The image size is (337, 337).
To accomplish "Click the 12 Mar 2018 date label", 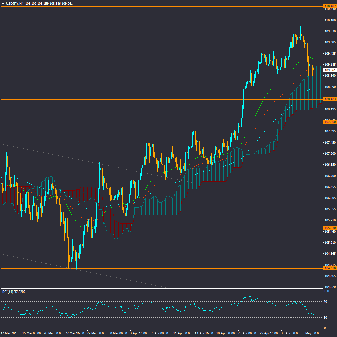I will pyautogui.click(x=10, y=333).
